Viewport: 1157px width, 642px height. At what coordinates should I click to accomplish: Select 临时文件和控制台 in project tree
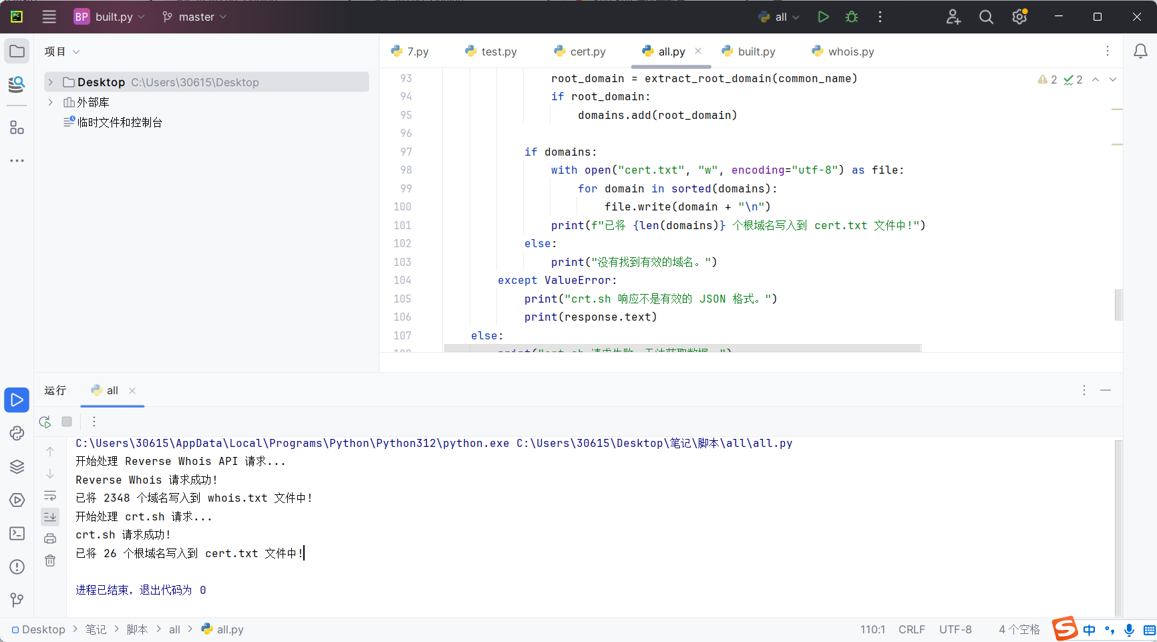tap(112, 122)
